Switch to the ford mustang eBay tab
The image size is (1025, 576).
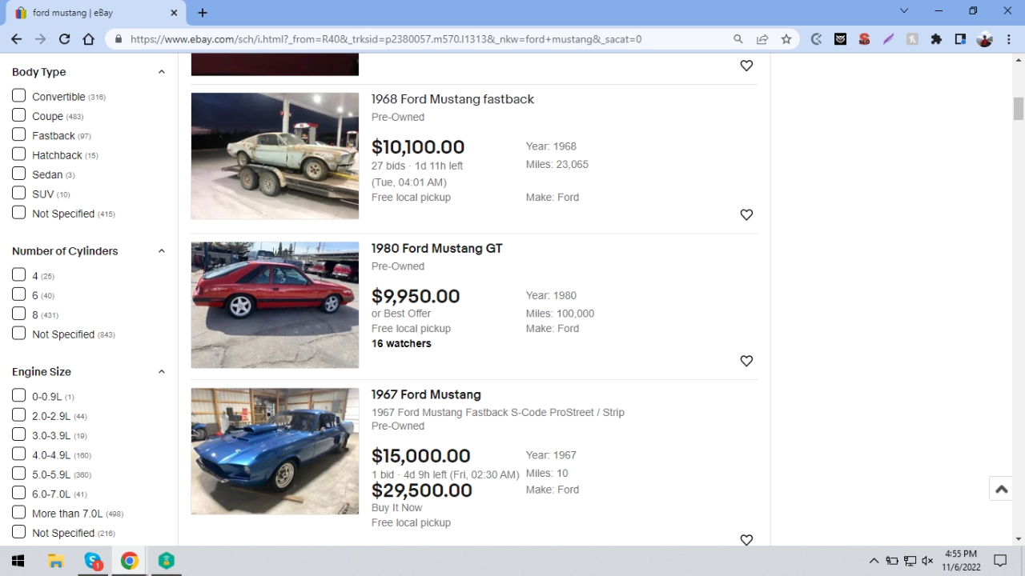tap(94, 13)
